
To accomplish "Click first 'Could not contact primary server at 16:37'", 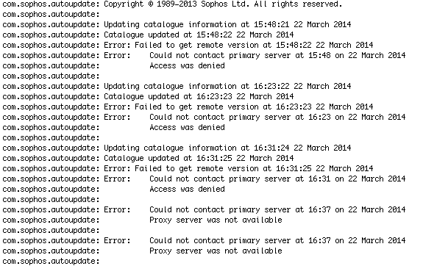I will pyautogui.click(x=204, y=210).
